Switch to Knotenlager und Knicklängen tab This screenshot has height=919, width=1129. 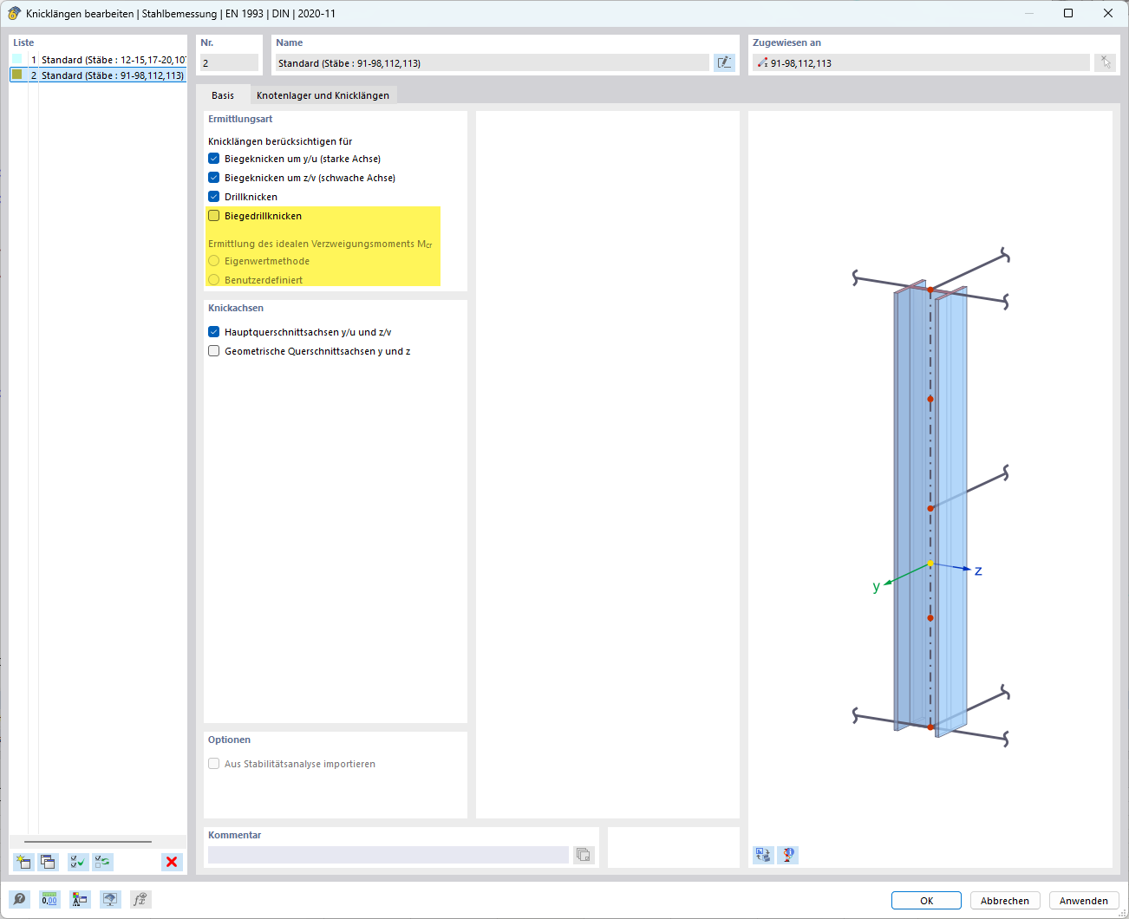point(323,95)
